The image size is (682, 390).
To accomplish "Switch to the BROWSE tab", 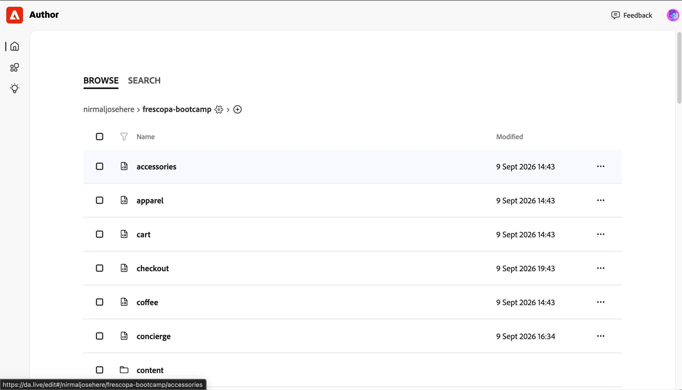I will tap(101, 81).
